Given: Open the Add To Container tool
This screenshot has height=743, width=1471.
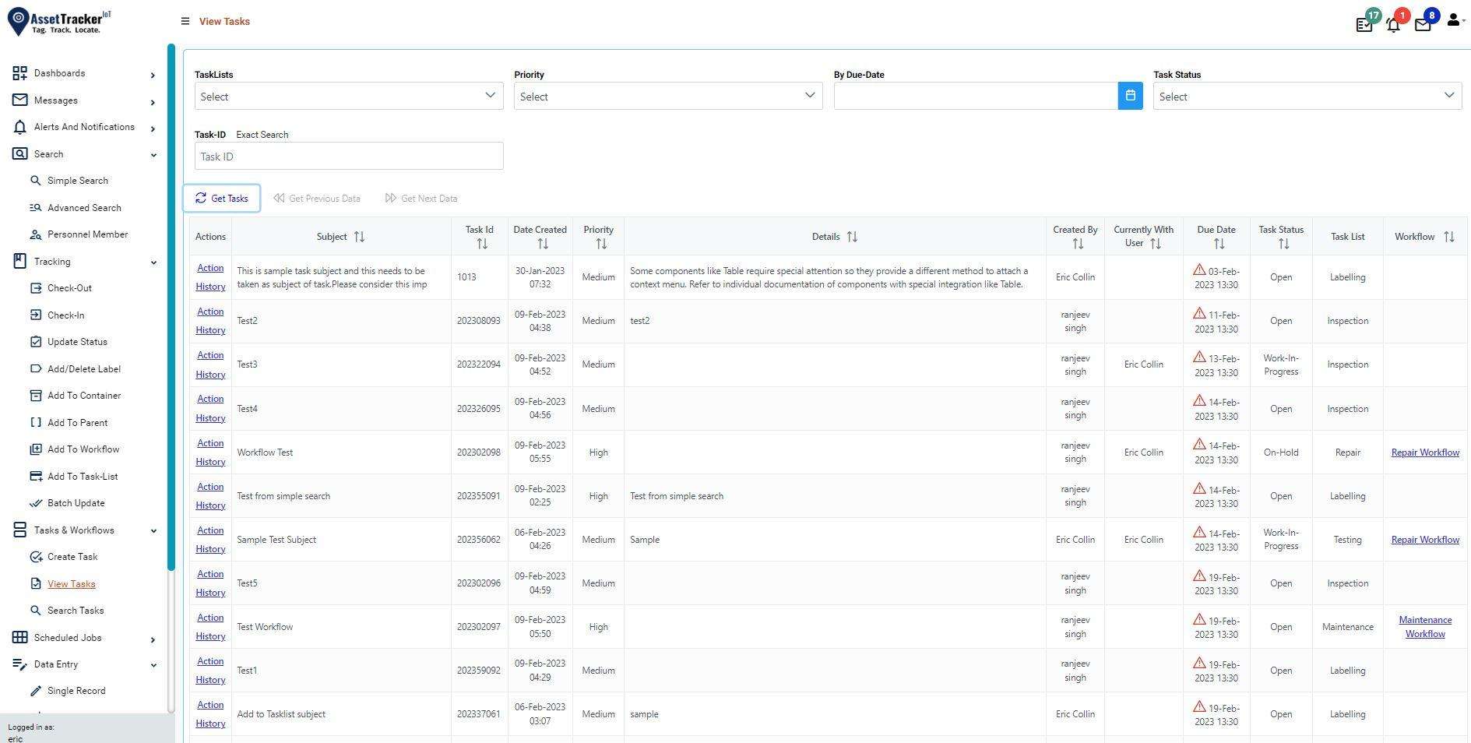Looking at the screenshot, I should click(x=36, y=395).
